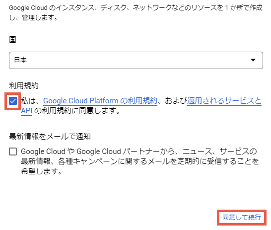
Task: Open the Google Cloud Platform の利用規約 link
Action: (100, 101)
